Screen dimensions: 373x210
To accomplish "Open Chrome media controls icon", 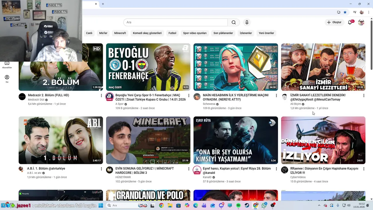I will (x=355, y=12).
